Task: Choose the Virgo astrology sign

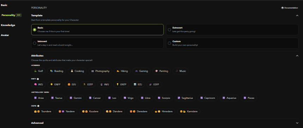Action: tap(129, 98)
